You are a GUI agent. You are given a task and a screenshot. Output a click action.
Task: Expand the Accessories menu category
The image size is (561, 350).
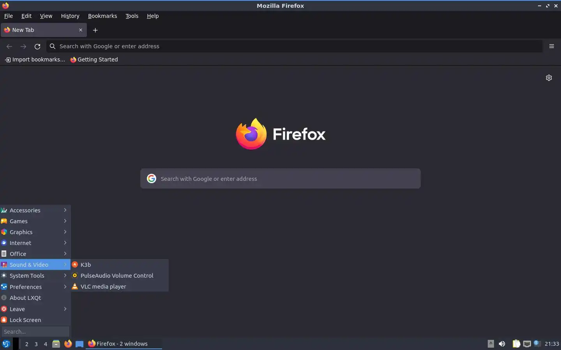35,210
